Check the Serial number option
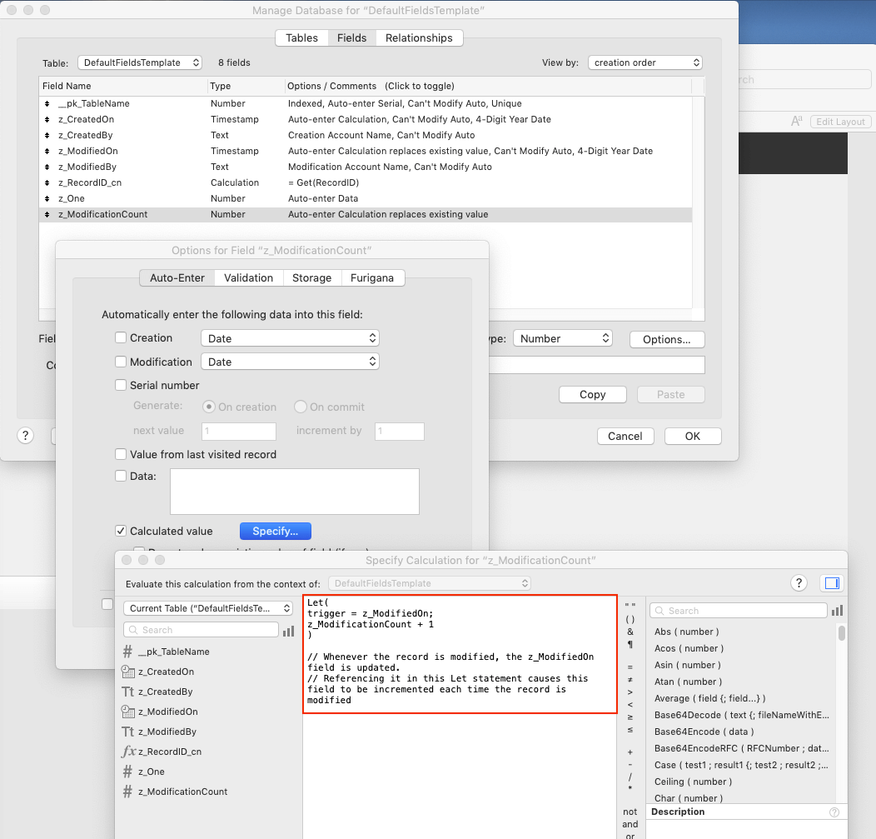 pos(121,386)
